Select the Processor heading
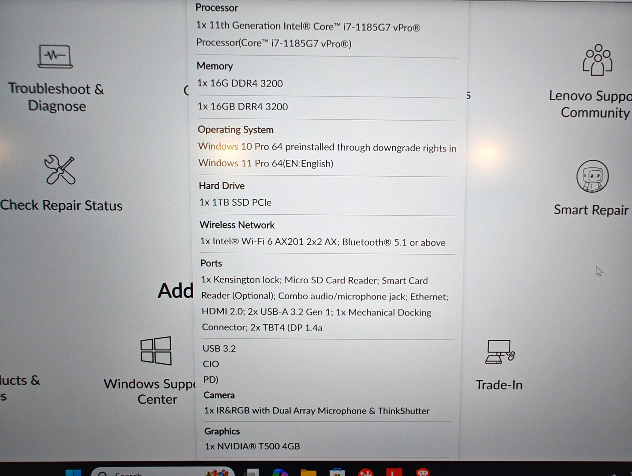This screenshot has width=632, height=476. tap(216, 8)
